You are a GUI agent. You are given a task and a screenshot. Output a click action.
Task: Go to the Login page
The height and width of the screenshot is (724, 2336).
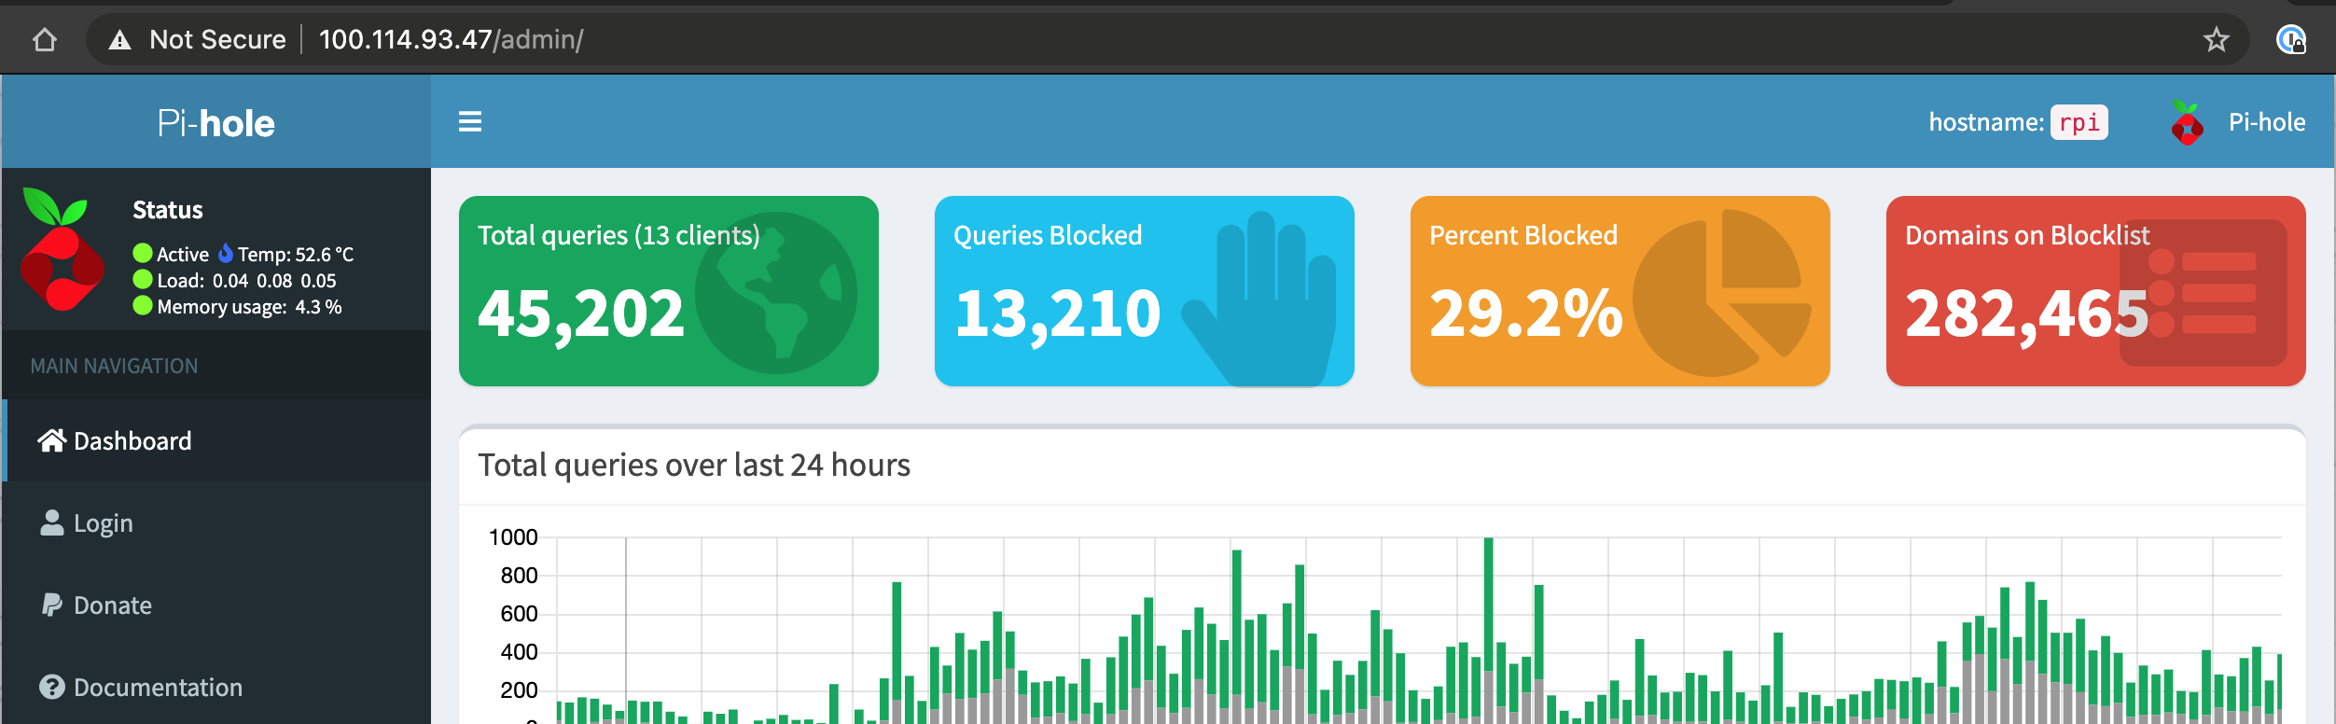pyautogui.click(x=216, y=522)
